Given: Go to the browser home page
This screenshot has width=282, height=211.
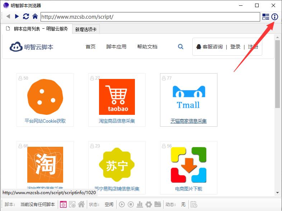Looking at the screenshot, I should click(35, 17).
